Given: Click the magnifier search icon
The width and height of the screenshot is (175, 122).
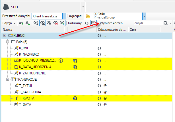Looking at the screenshot, I should (x=166, y=23).
